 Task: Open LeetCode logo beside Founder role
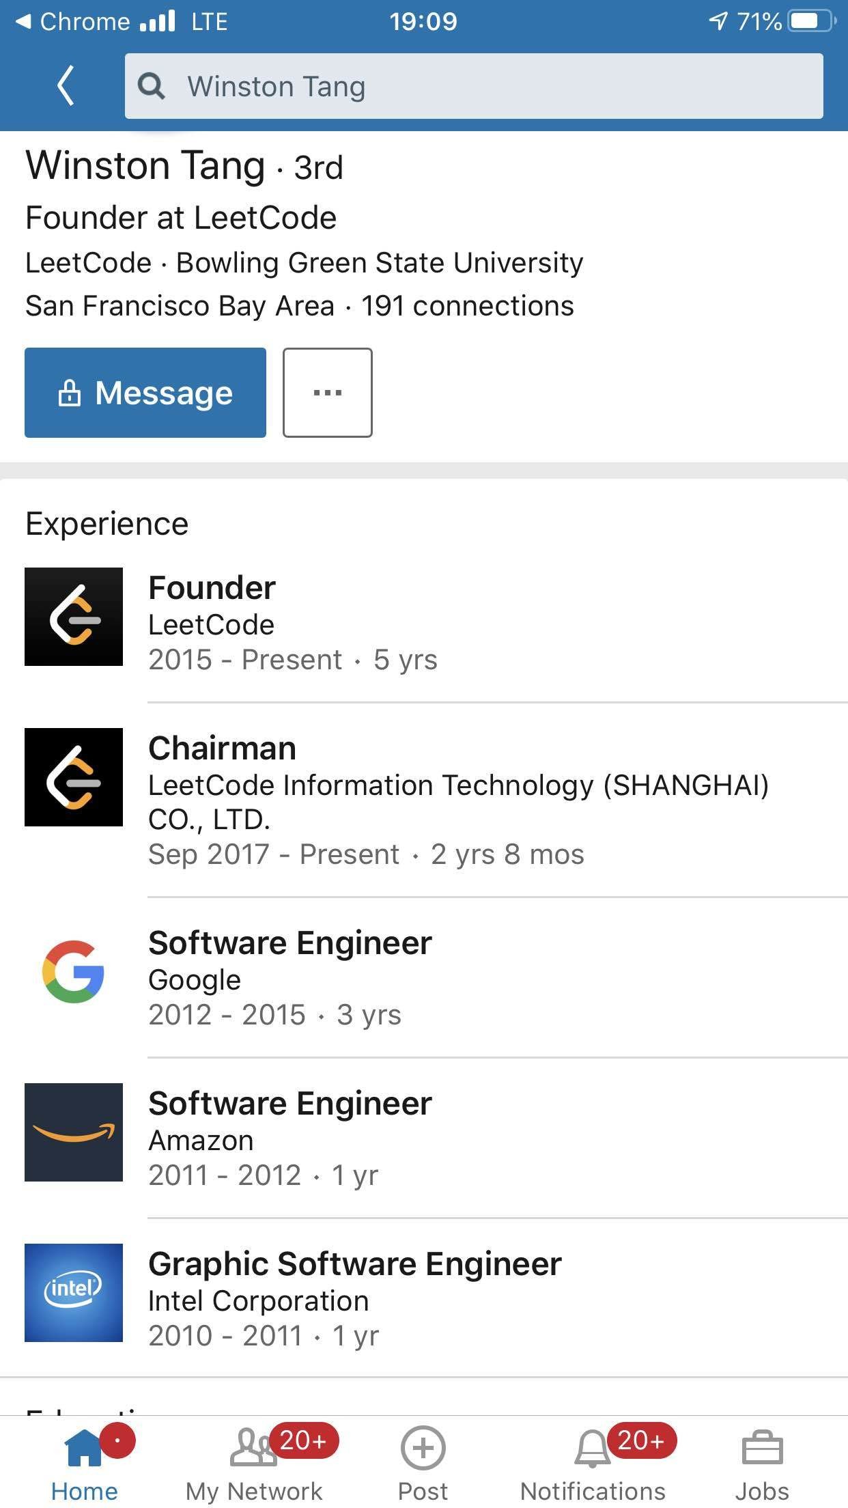click(74, 617)
